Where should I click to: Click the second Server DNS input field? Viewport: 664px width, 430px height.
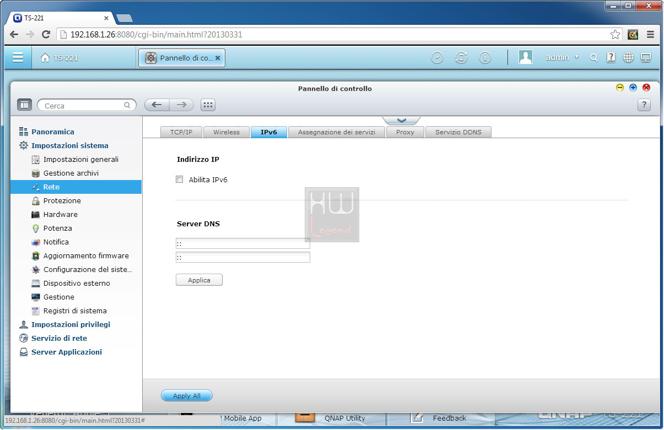pyautogui.click(x=243, y=257)
